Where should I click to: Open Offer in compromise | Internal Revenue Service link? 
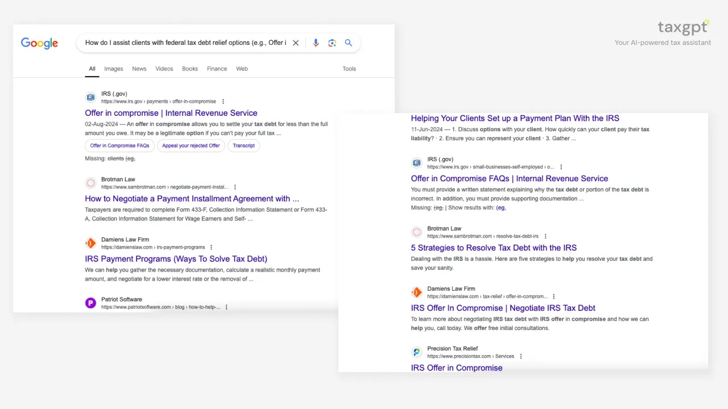coord(171,113)
